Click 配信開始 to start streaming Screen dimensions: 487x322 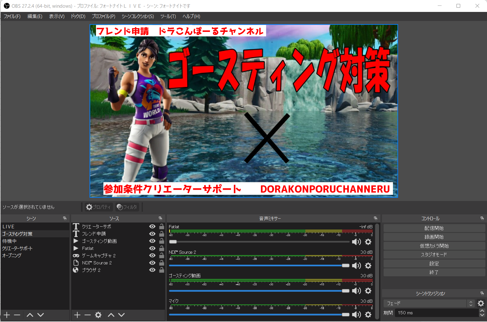(434, 228)
